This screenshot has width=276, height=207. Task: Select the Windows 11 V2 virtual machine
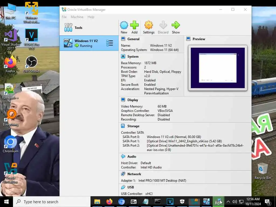point(89,43)
